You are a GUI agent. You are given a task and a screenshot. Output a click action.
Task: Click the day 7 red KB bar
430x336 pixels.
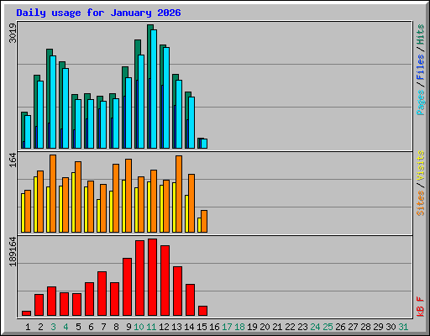[x=102, y=294]
